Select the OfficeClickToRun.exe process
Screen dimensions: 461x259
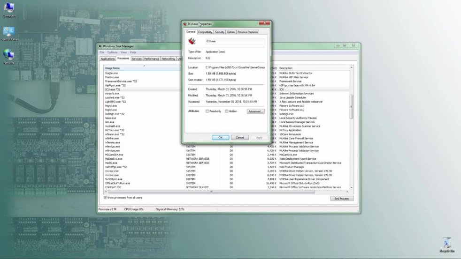coord(118,183)
